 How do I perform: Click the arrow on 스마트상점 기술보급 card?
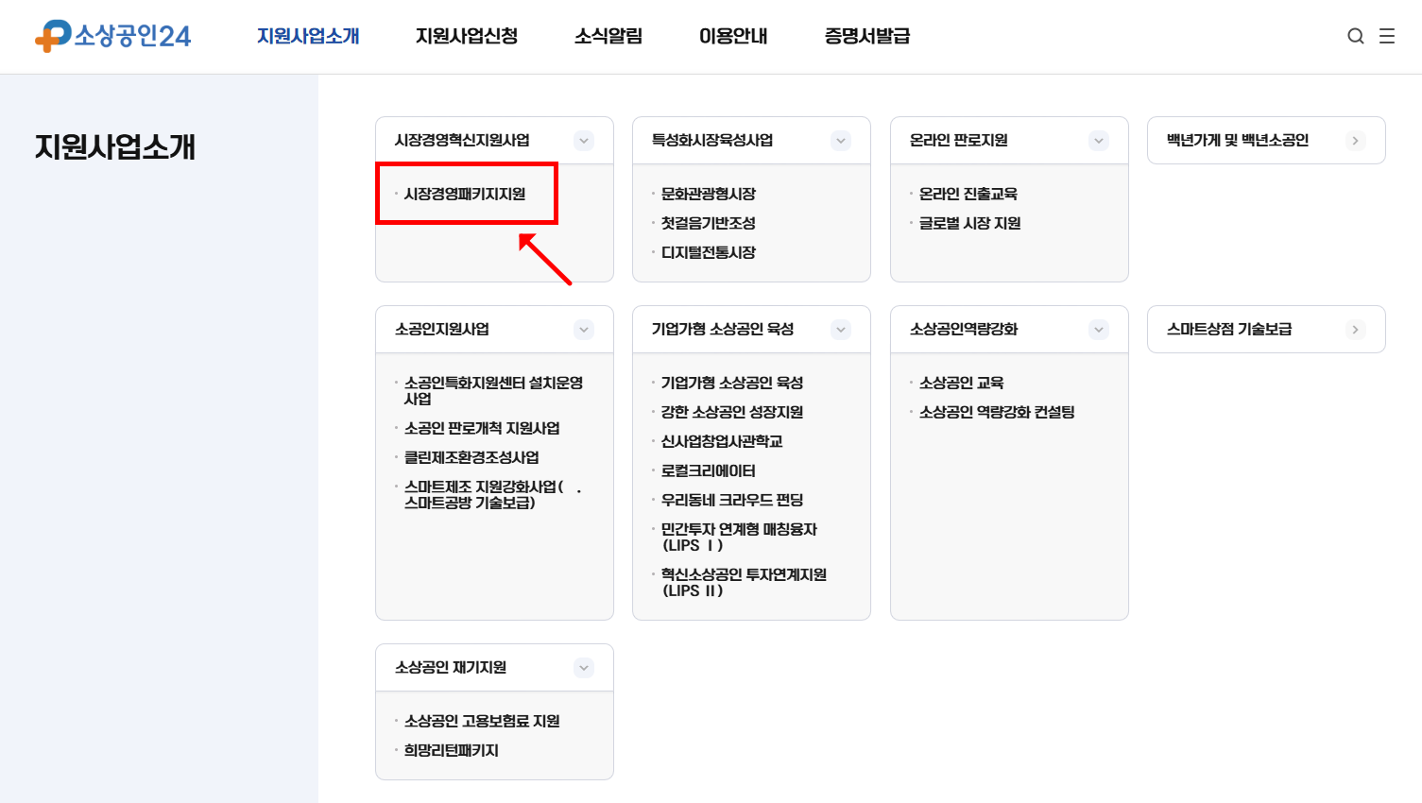pos(1355,329)
